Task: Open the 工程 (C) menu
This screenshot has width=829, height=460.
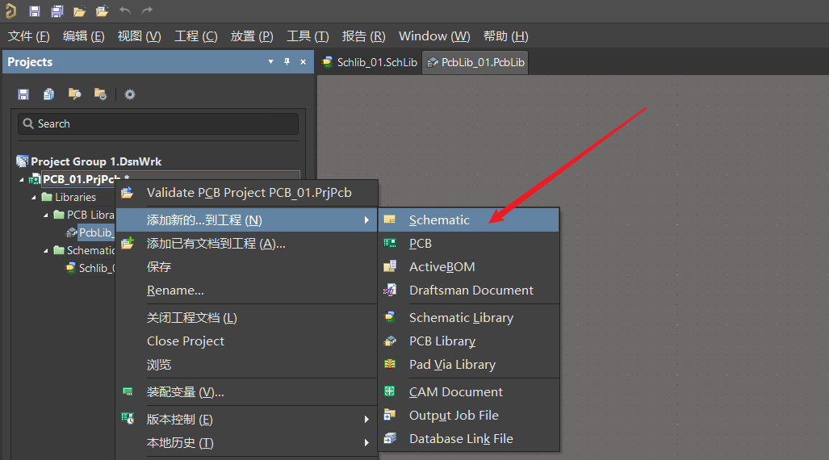Action: pyautogui.click(x=195, y=36)
